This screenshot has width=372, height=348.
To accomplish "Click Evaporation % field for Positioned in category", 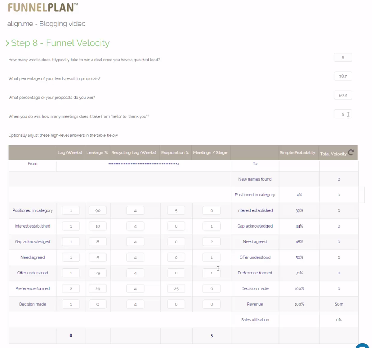I will tap(176, 211).
